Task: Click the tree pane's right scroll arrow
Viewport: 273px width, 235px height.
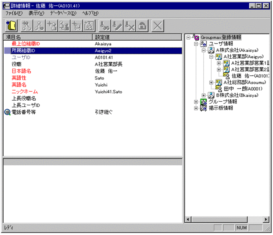Action: [x=266, y=219]
